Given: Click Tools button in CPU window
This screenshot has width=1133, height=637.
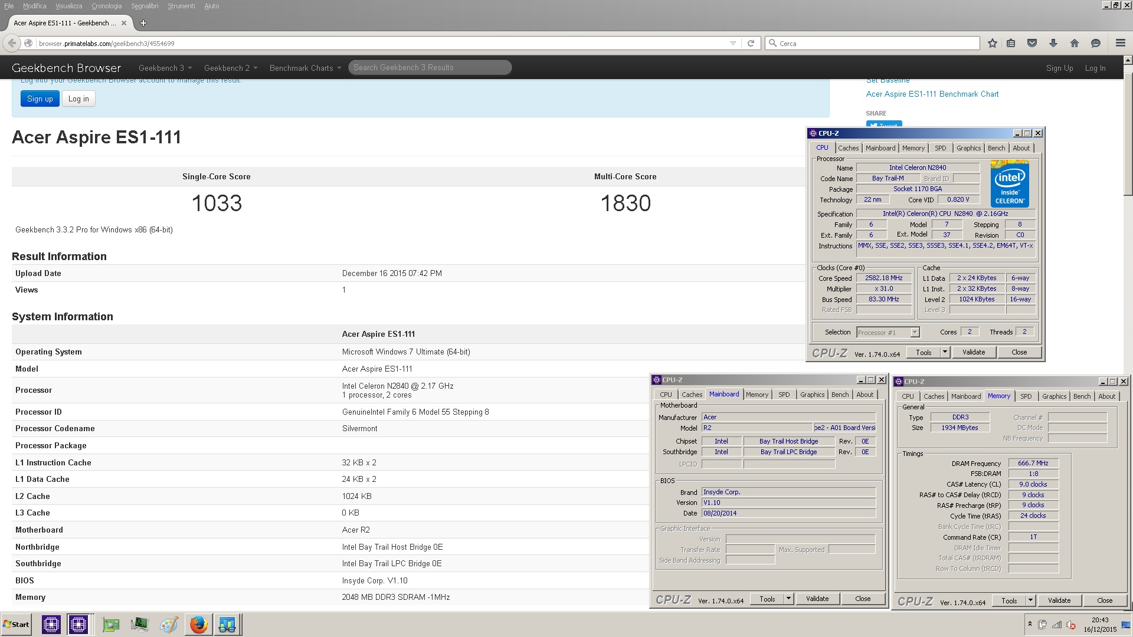Looking at the screenshot, I should tap(924, 352).
